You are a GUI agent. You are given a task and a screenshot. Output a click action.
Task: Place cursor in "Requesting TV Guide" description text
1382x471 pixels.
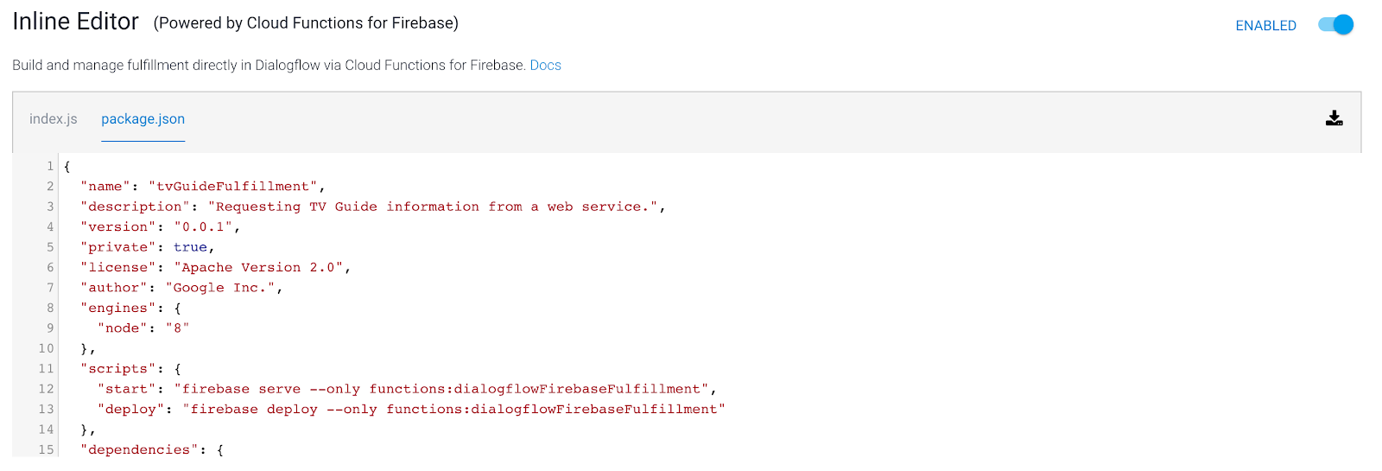[292, 207]
